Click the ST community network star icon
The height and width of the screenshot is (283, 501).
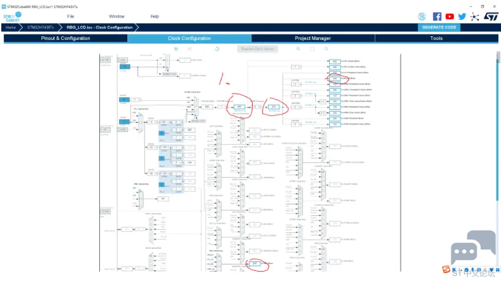[x=474, y=16]
